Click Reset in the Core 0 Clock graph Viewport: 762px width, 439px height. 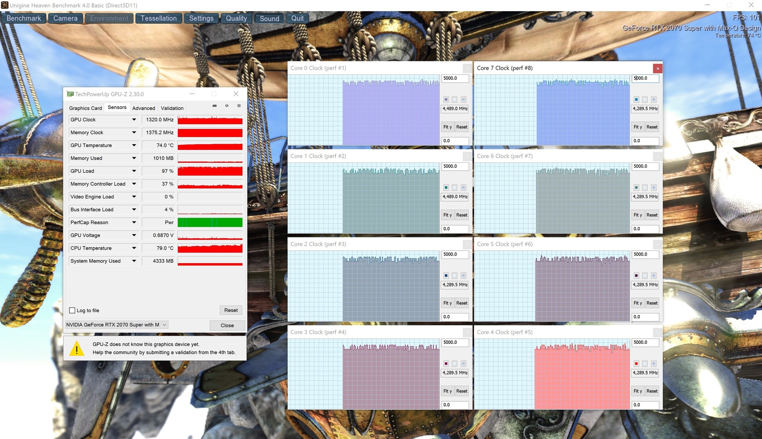click(462, 127)
